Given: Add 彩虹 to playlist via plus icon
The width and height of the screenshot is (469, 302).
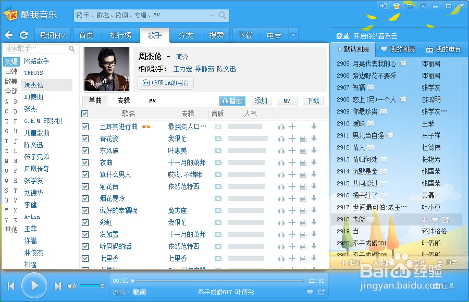Looking at the screenshot, I should pos(292,222).
